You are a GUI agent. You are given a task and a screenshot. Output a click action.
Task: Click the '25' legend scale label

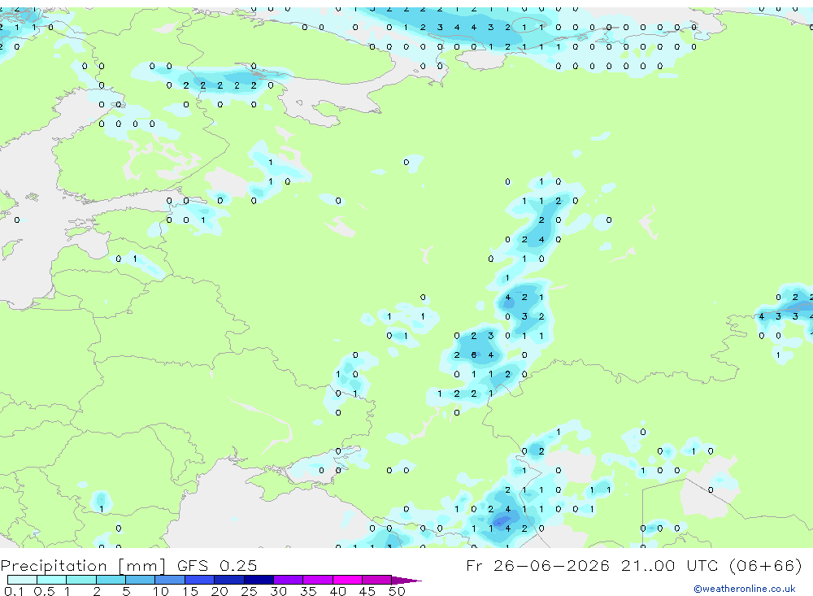tap(249, 591)
